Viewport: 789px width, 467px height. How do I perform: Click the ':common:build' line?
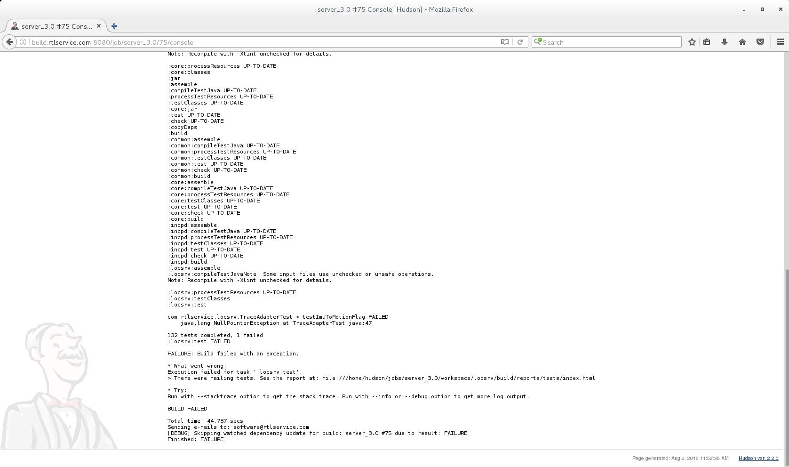coord(189,176)
